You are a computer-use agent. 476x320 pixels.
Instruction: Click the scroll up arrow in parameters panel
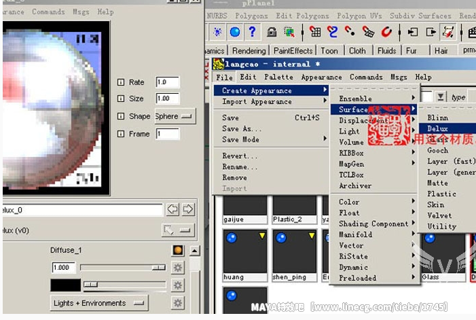pos(195,251)
